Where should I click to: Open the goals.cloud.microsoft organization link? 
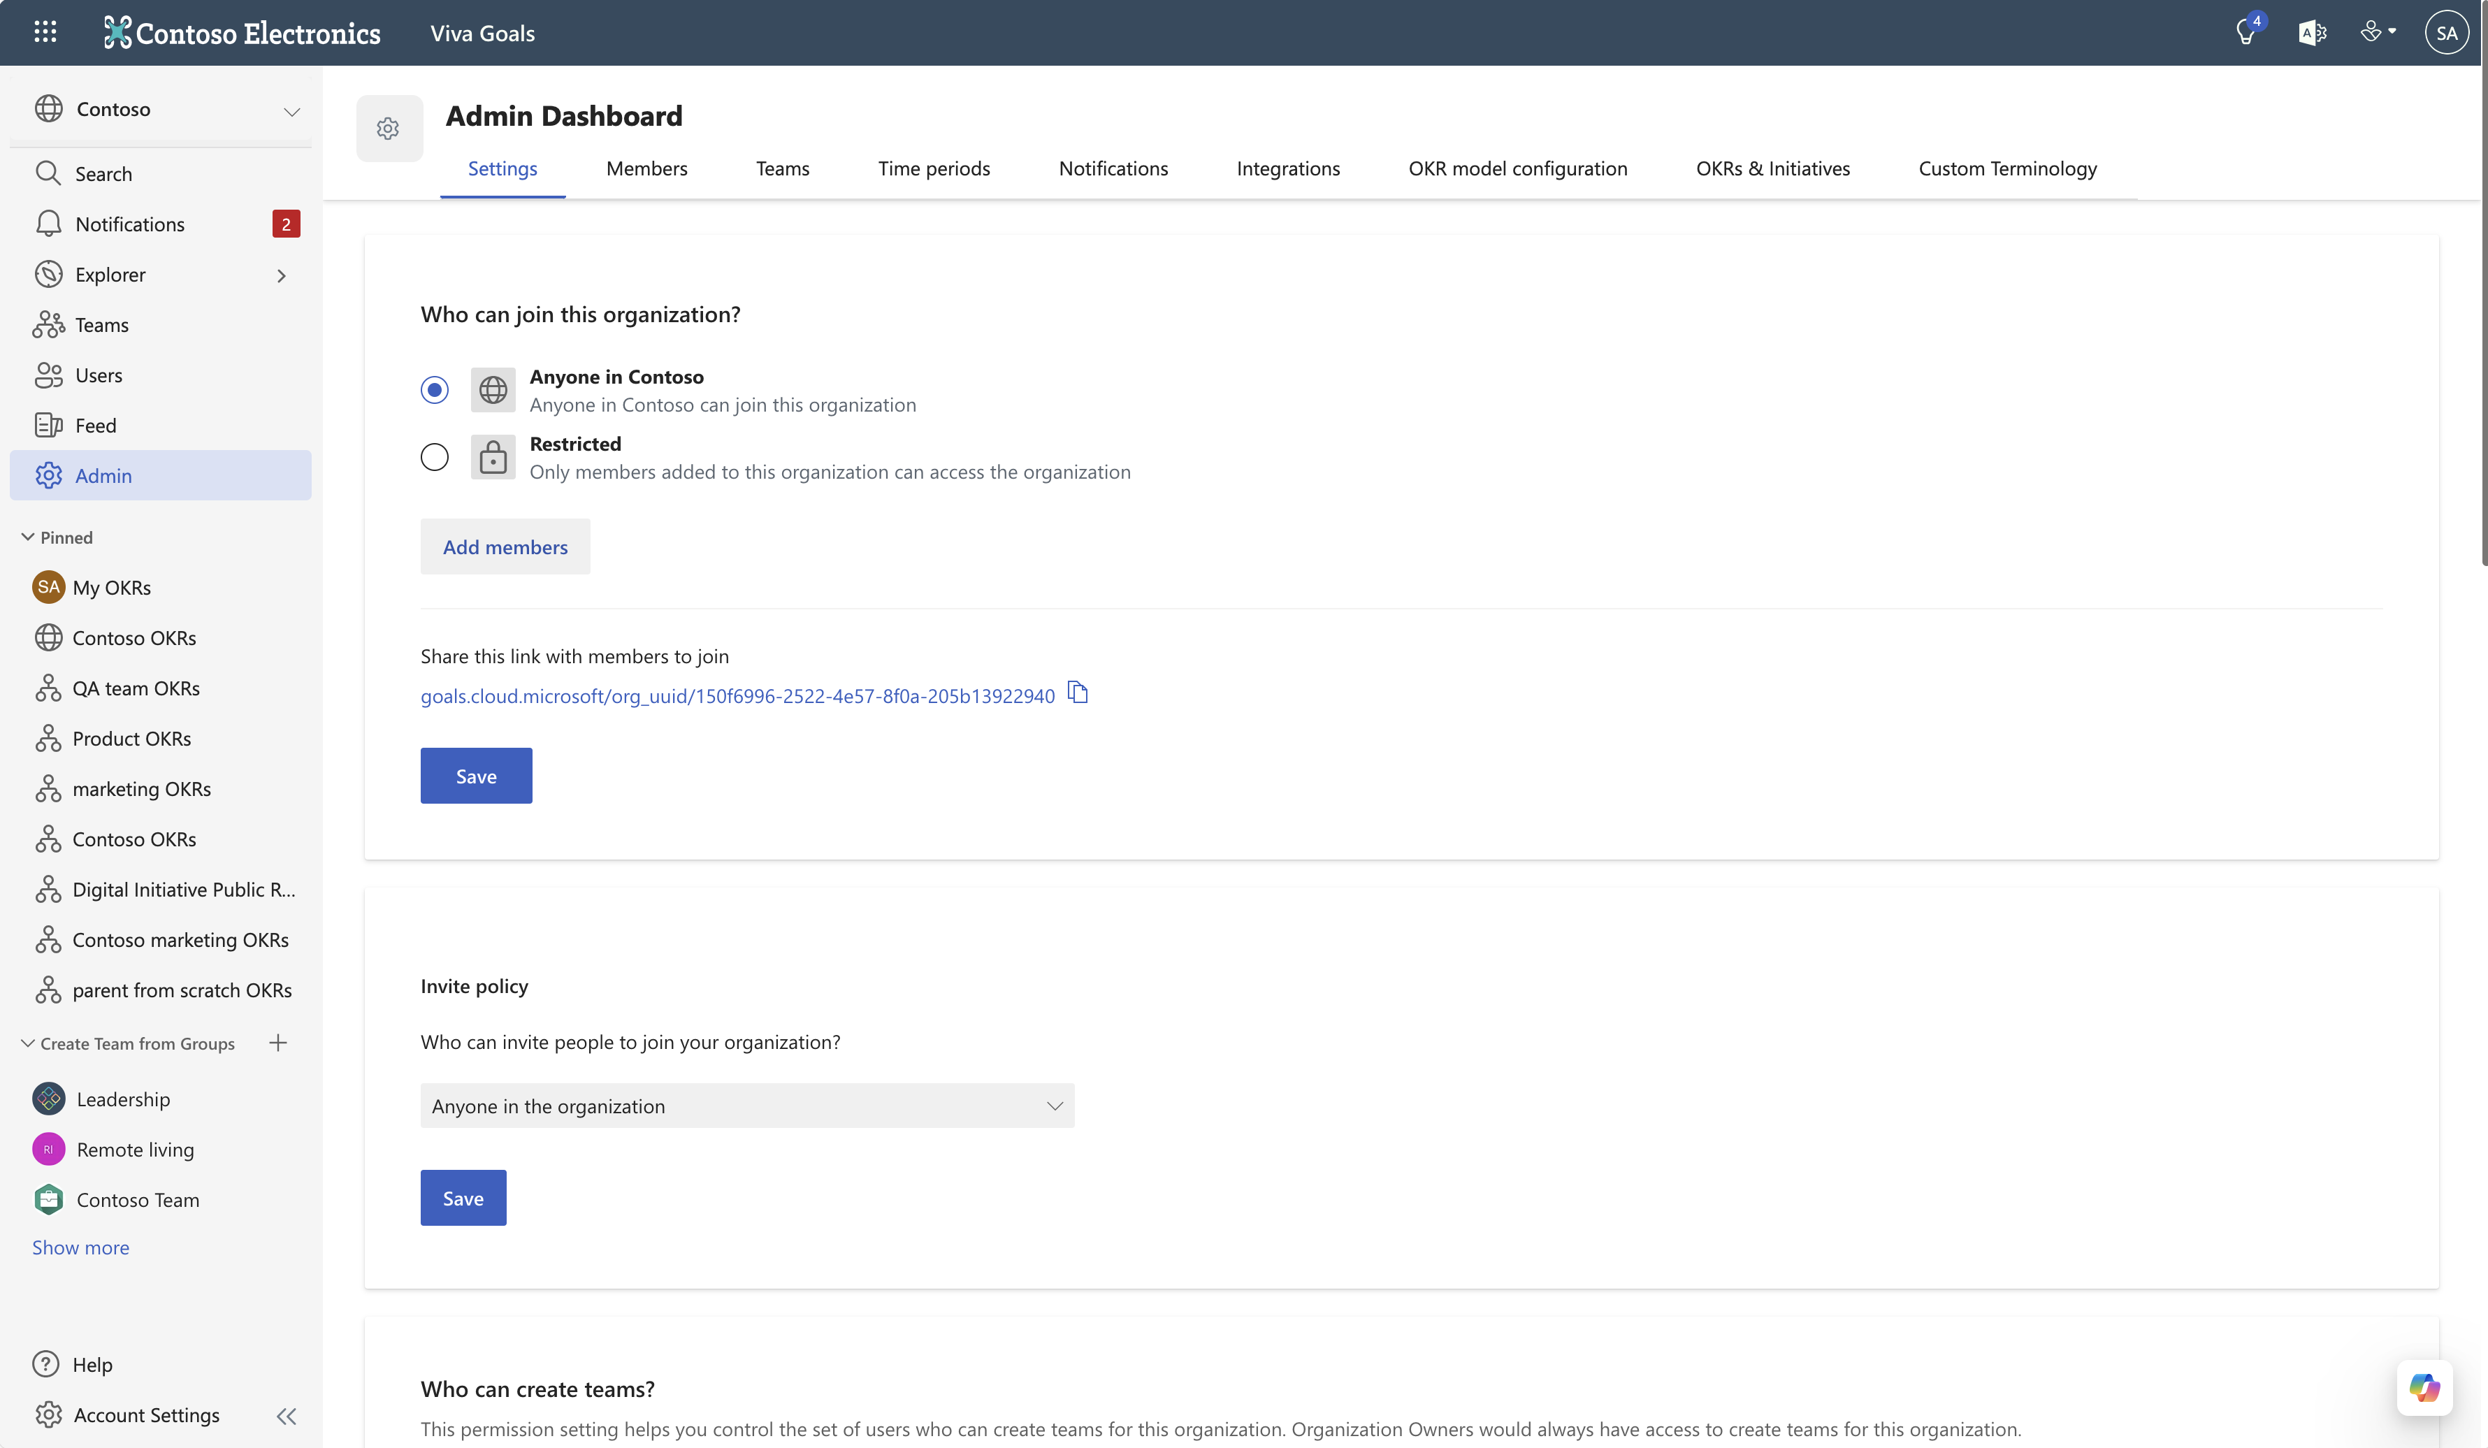(737, 696)
